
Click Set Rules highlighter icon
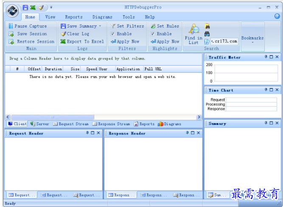(x=153, y=26)
